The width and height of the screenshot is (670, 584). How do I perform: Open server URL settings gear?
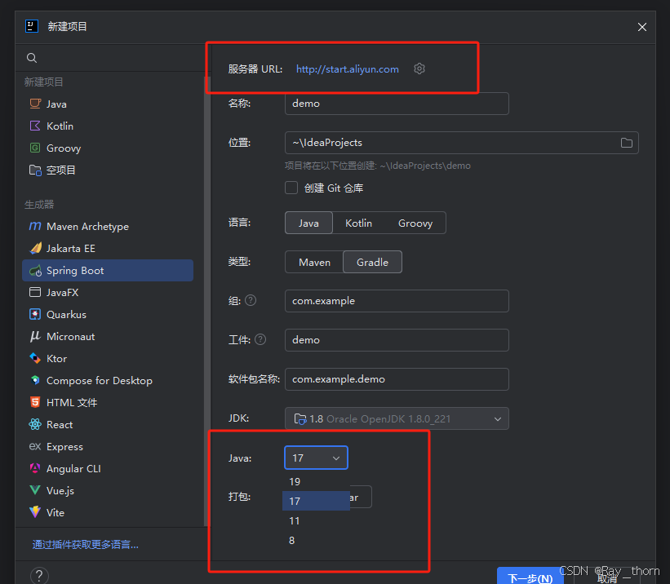pyautogui.click(x=419, y=69)
